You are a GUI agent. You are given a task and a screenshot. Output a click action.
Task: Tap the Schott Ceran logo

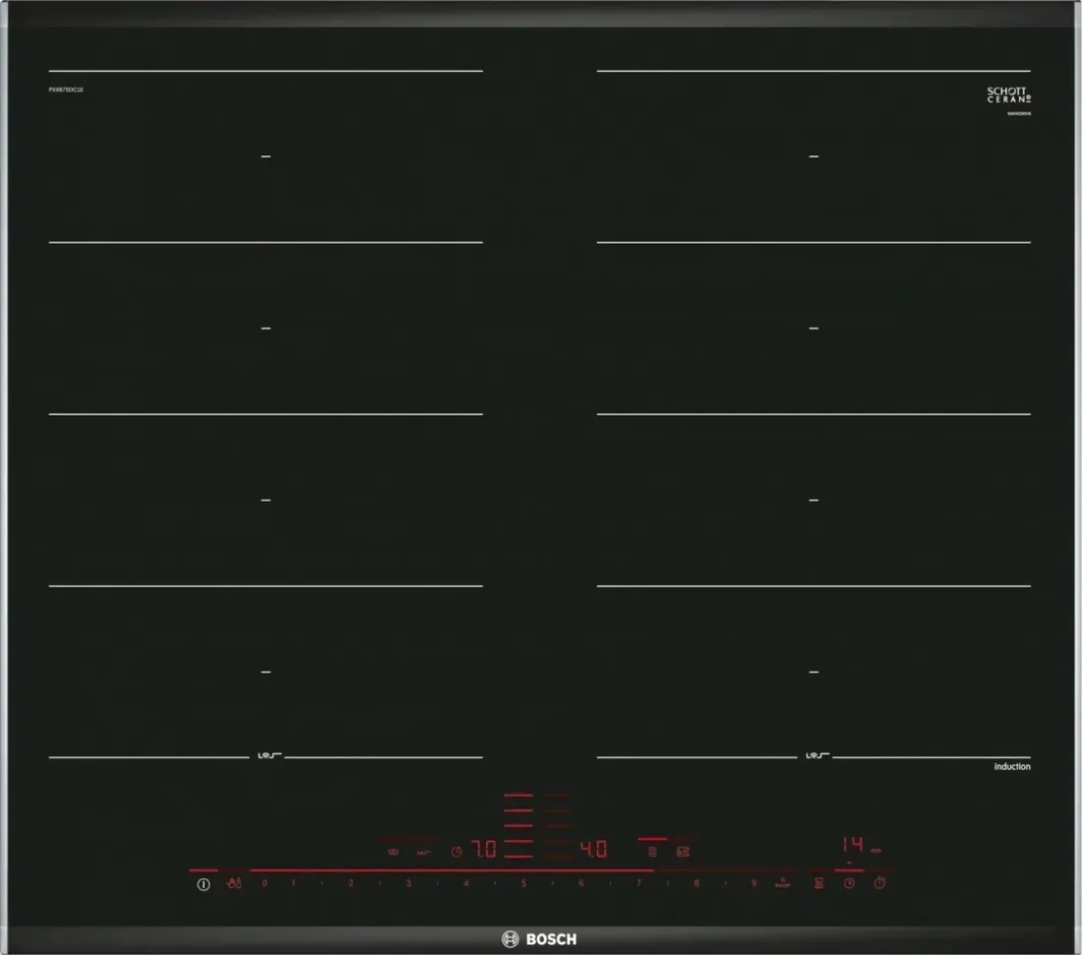[1008, 95]
